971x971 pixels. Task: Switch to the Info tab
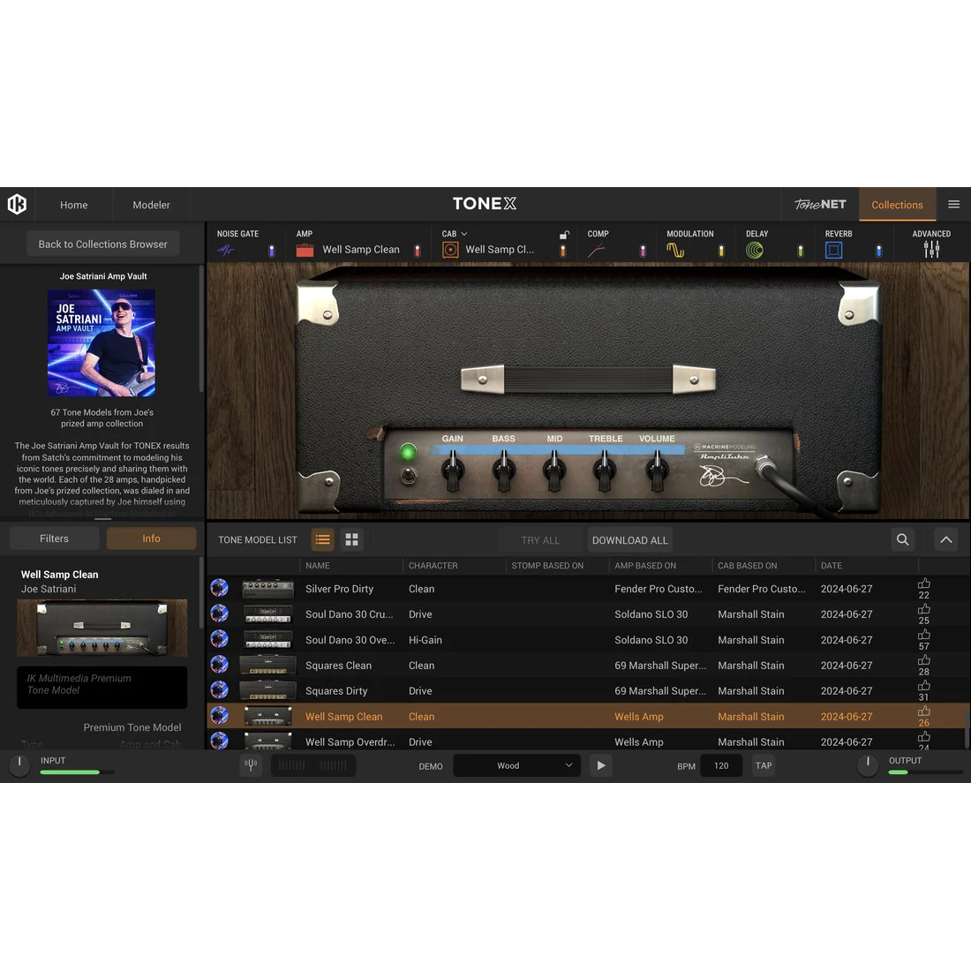(x=151, y=538)
